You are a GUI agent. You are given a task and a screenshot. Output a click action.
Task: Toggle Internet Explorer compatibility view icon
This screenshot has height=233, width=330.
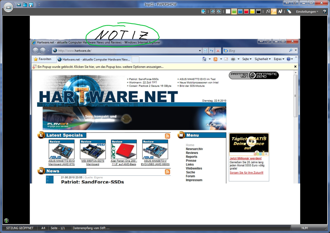[x=205, y=51]
